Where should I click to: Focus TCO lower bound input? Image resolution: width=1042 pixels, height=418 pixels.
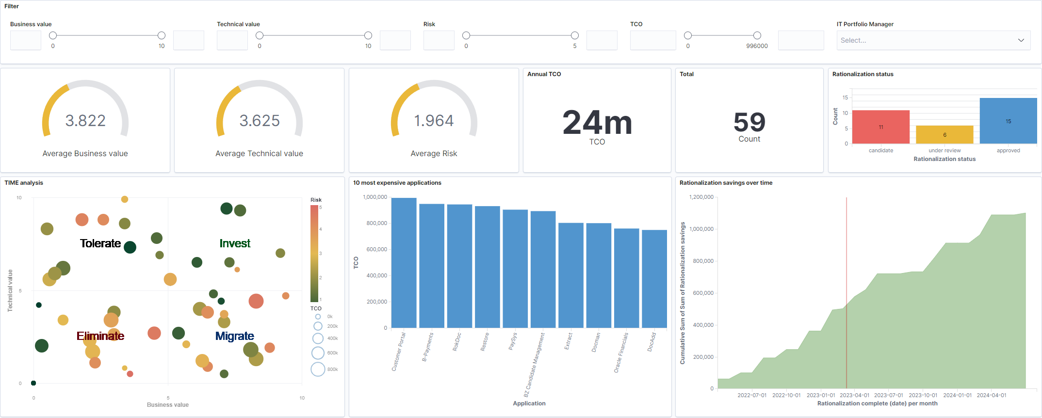(653, 40)
